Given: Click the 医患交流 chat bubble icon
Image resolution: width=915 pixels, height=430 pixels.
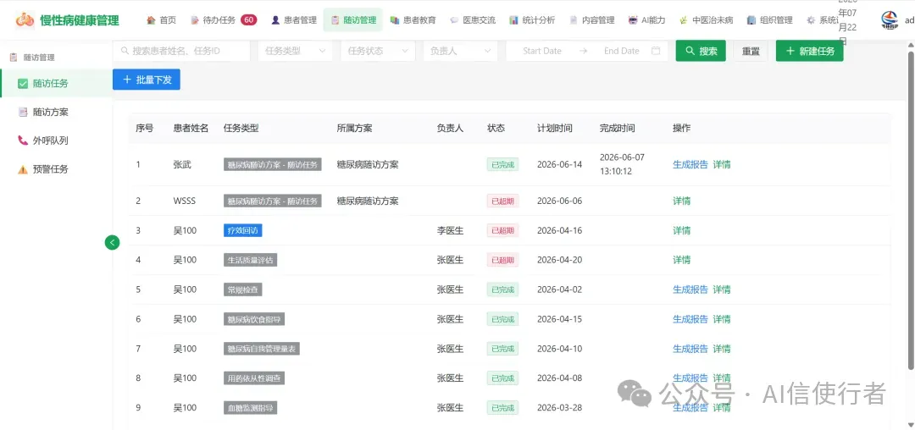Looking at the screenshot, I should pos(454,20).
